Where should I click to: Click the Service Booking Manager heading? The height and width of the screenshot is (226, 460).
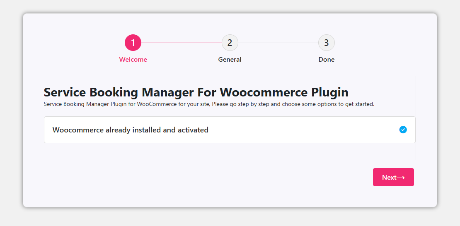tap(196, 92)
